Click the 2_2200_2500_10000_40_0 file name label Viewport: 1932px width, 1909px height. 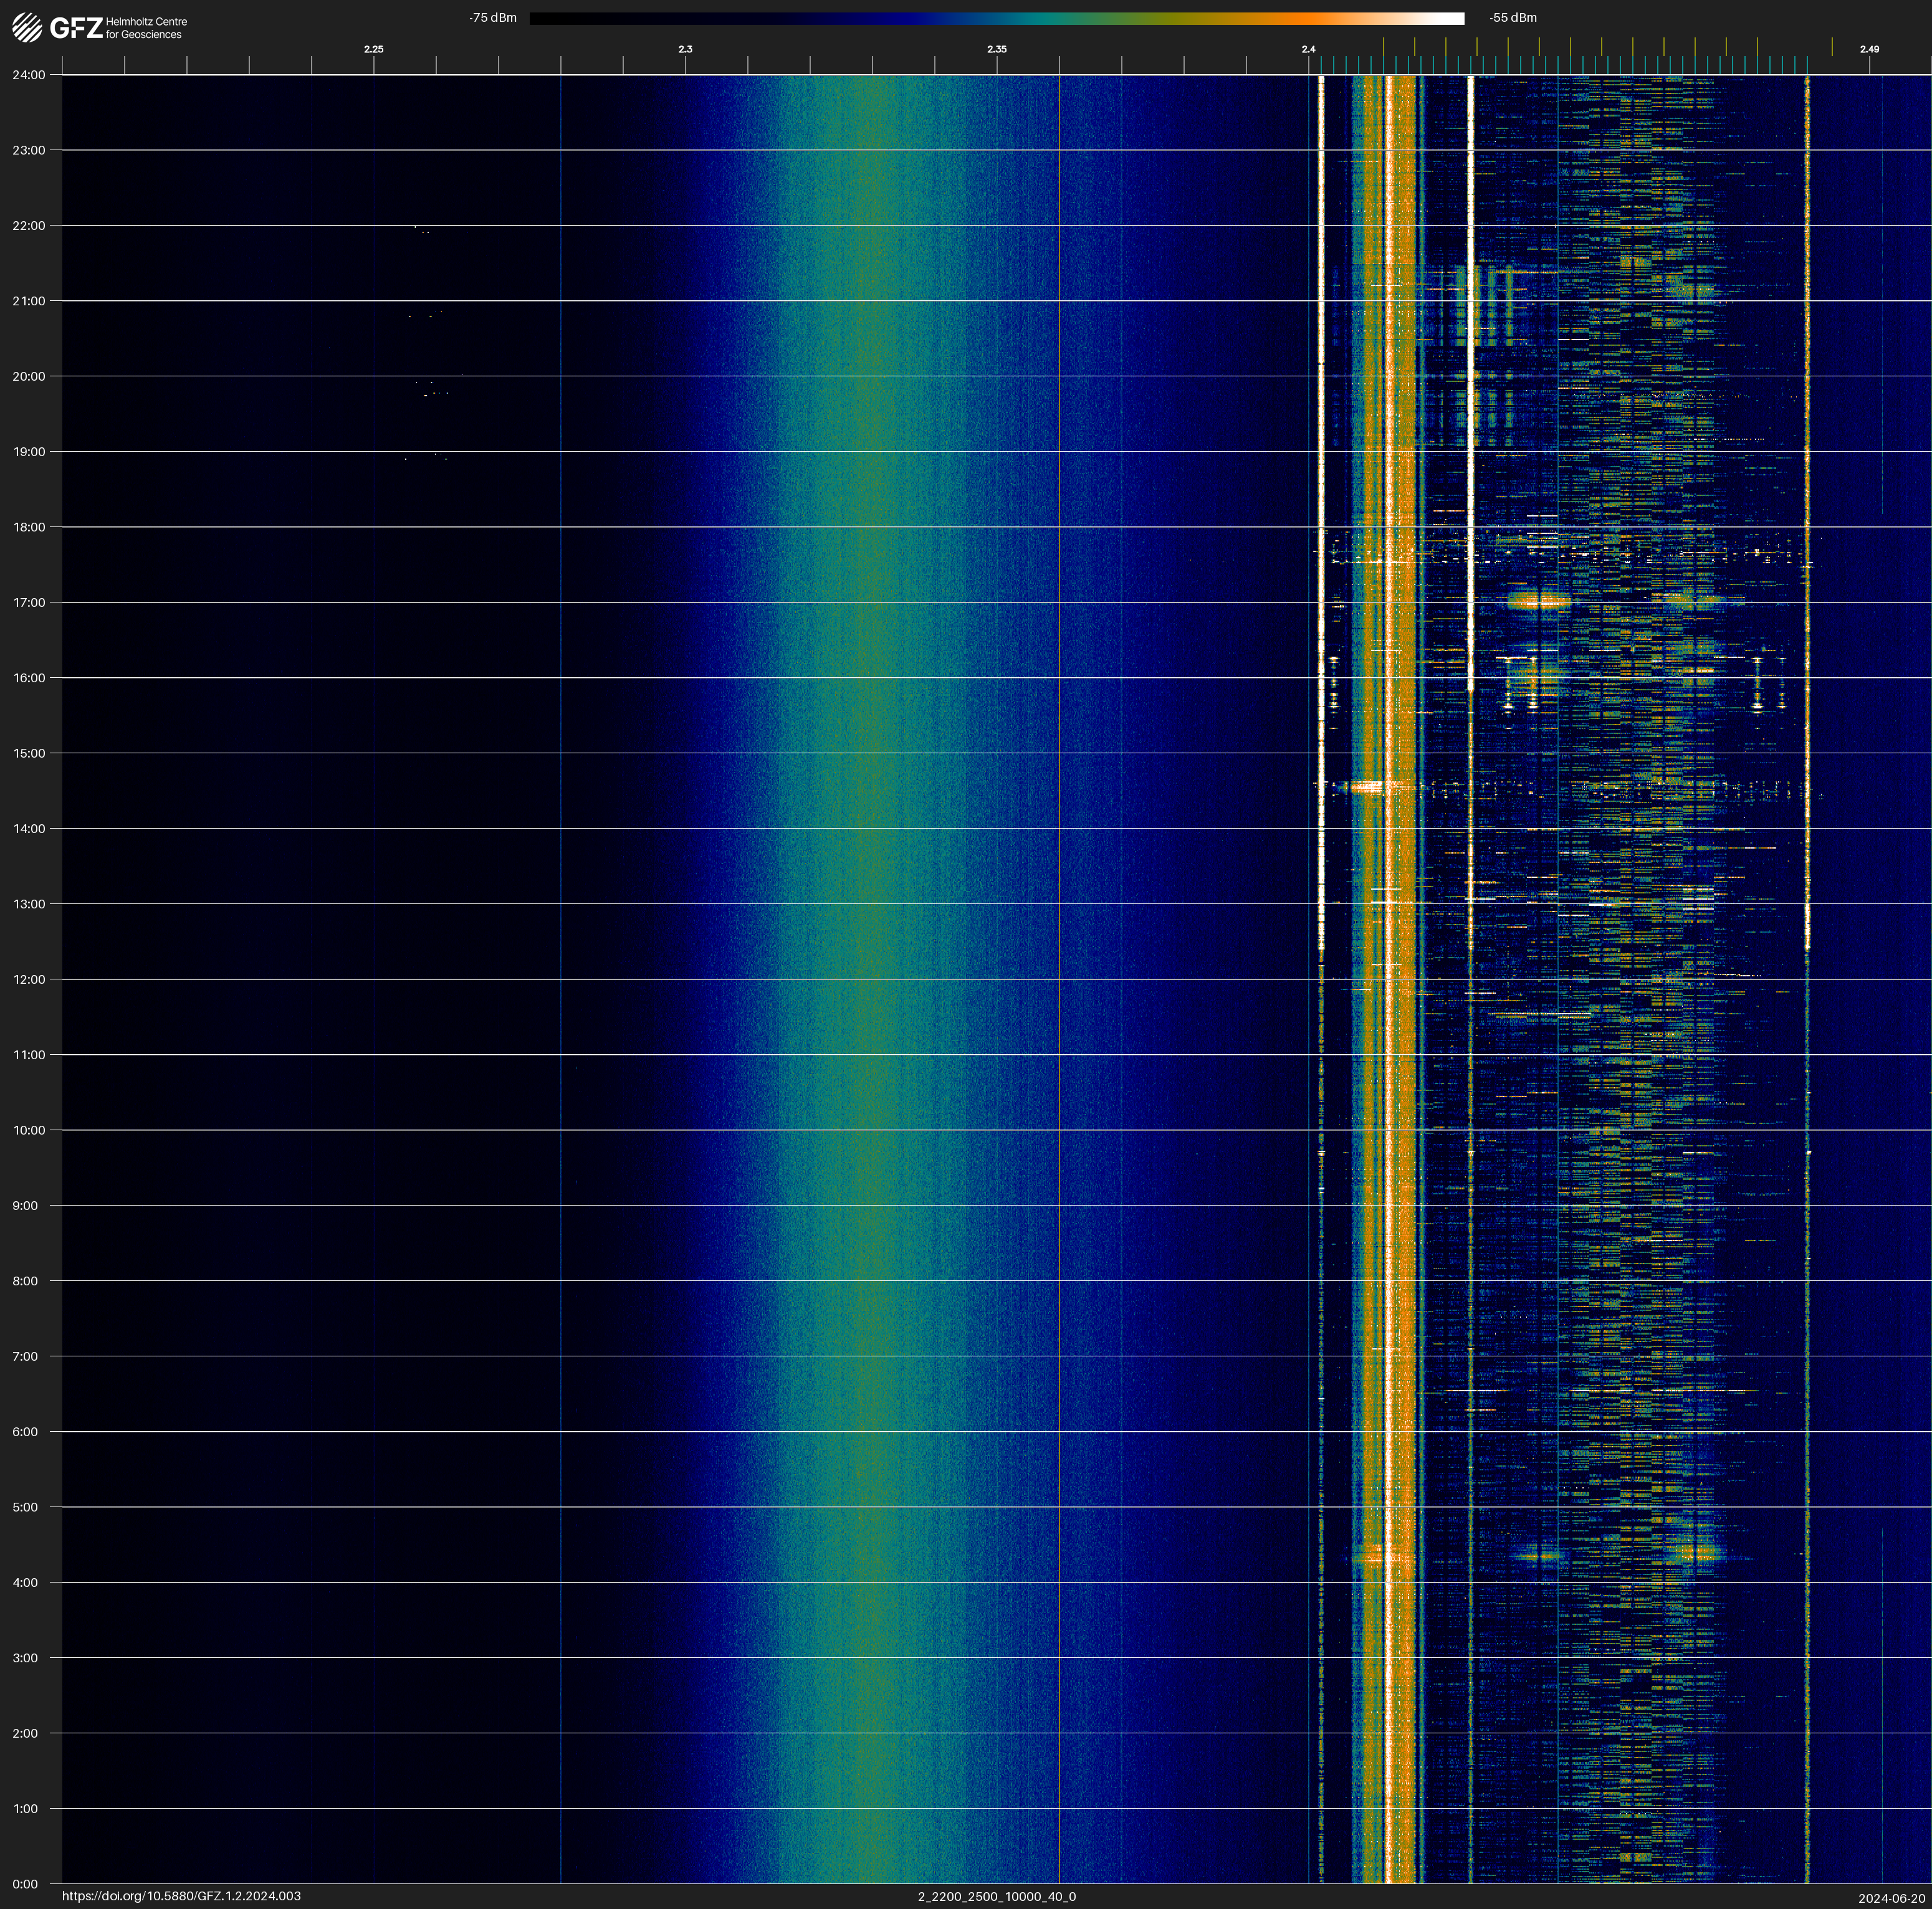[996, 1896]
